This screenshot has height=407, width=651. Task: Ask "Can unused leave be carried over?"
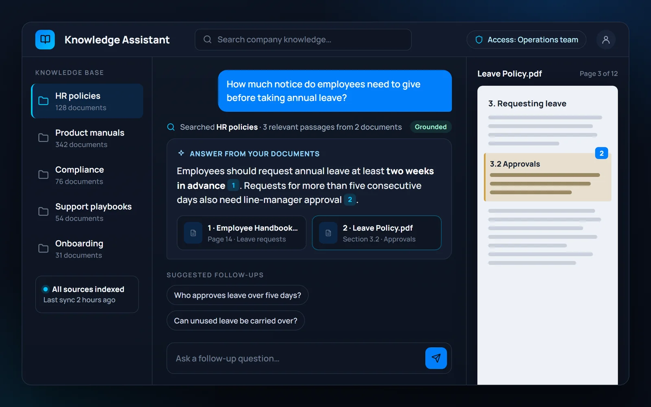coord(236,321)
